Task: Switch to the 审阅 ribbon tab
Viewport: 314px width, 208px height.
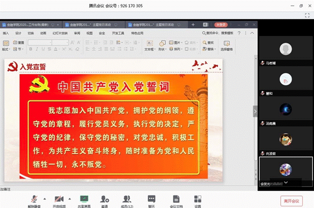Action: pos(77,33)
